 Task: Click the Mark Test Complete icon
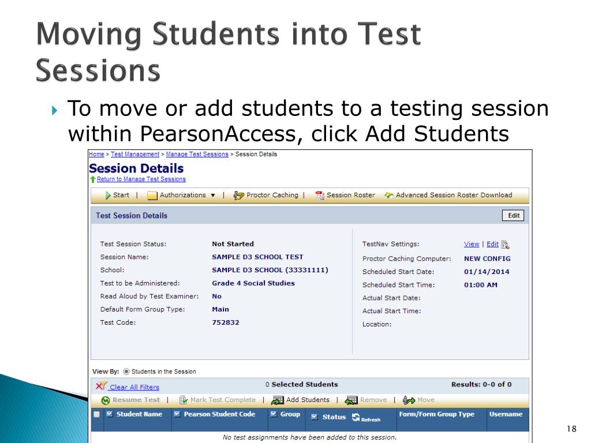[x=183, y=400]
